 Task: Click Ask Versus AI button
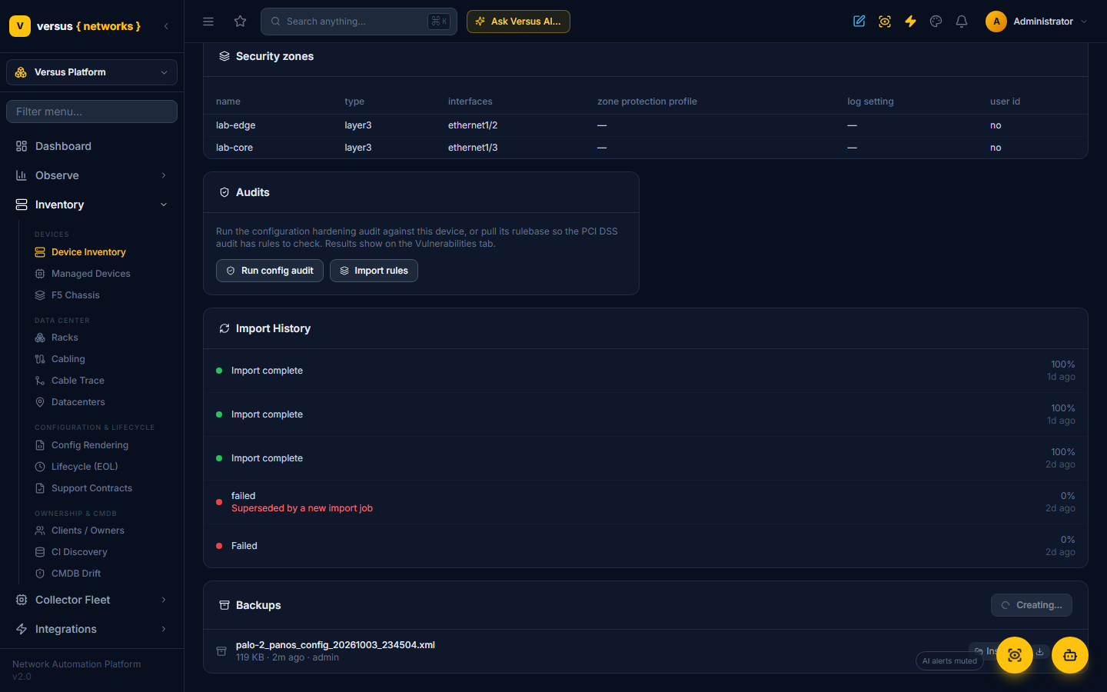(x=518, y=22)
